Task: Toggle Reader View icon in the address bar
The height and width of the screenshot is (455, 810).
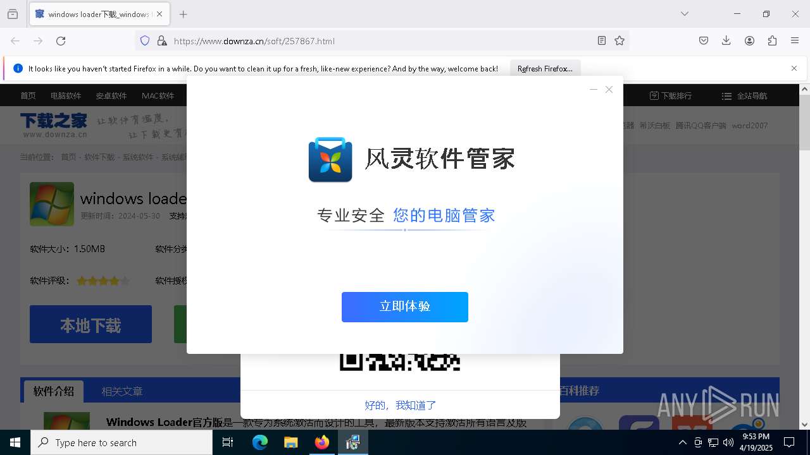Action: click(x=602, y=41)
